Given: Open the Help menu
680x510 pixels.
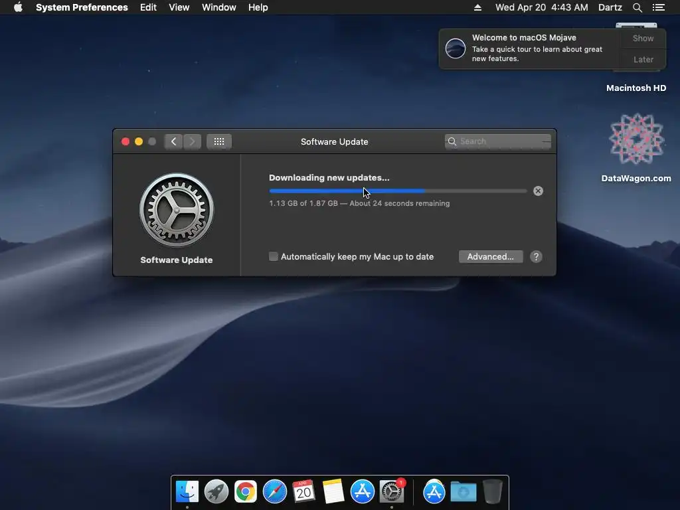Looking at the screenshot, I should coord(258,7).
